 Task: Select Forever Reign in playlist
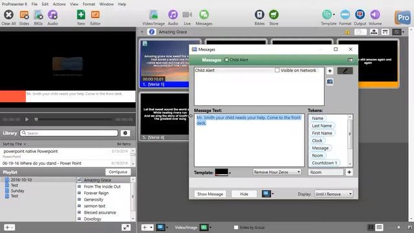[x=96, y=193]
